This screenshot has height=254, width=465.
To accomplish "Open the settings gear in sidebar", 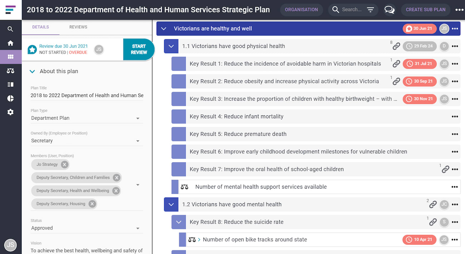I will point(10,112).
